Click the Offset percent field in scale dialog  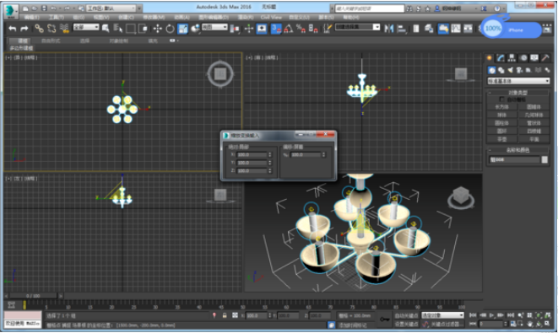click(306, 154)
